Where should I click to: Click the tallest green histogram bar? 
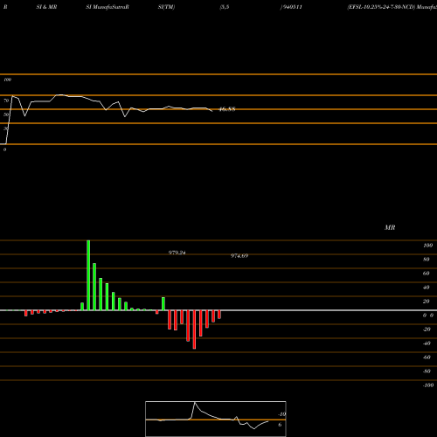click(88, 275)
